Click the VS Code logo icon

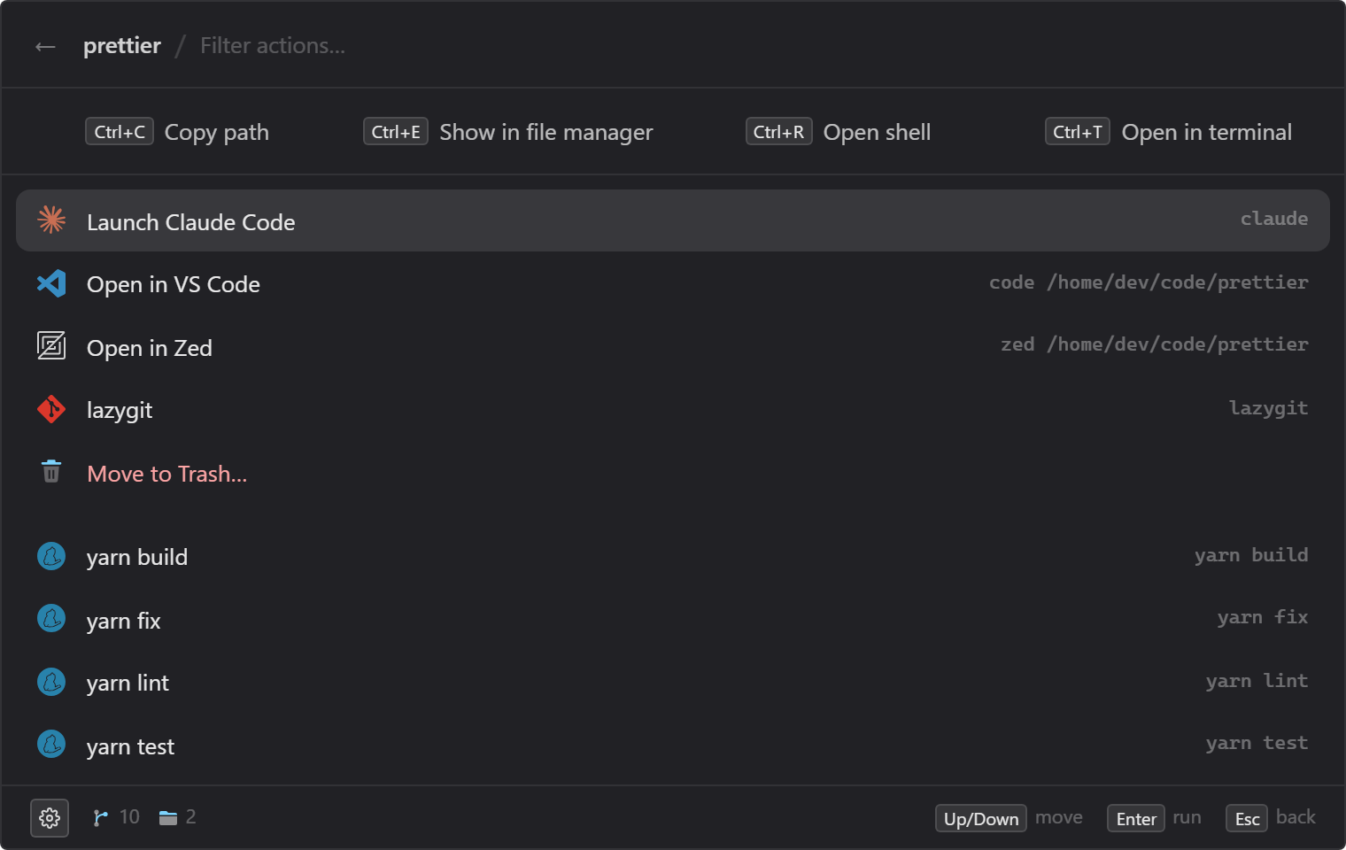tap(51, 283)
